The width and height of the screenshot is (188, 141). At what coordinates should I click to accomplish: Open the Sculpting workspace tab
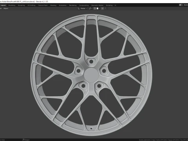point(21,5)
